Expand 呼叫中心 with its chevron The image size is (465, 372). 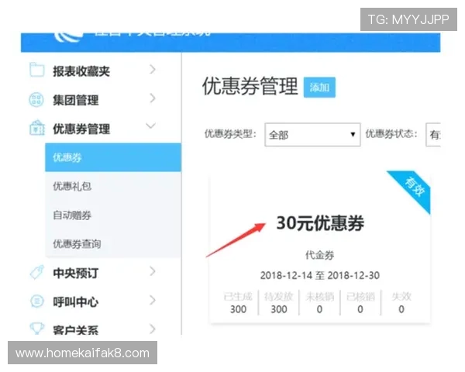tap(153, 300)
